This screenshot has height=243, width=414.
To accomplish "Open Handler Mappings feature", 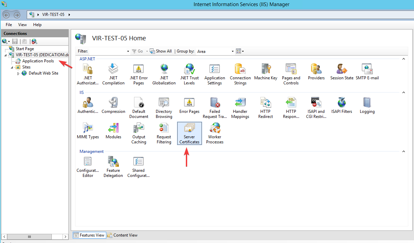I will coord(240,108).
